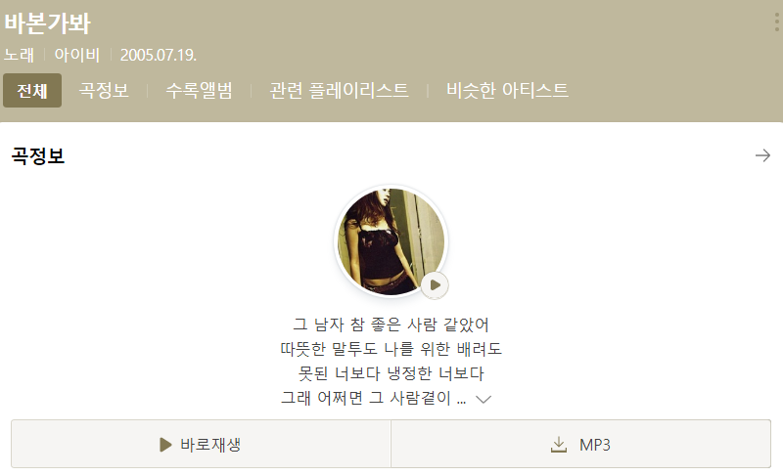Select the 전체 tab
Screen dimensions: 783x476
pyautogui.click(x=32, y=91)
